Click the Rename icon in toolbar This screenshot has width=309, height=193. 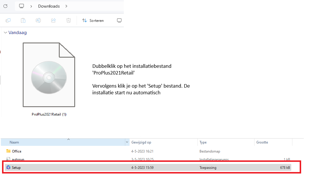pyautogui.click(x=38, y=20)
